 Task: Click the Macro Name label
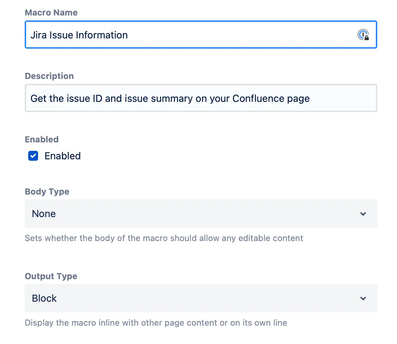coord(51,13)
